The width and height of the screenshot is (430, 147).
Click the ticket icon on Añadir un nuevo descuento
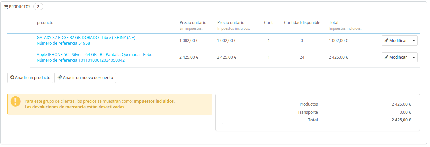pos(59,78)
